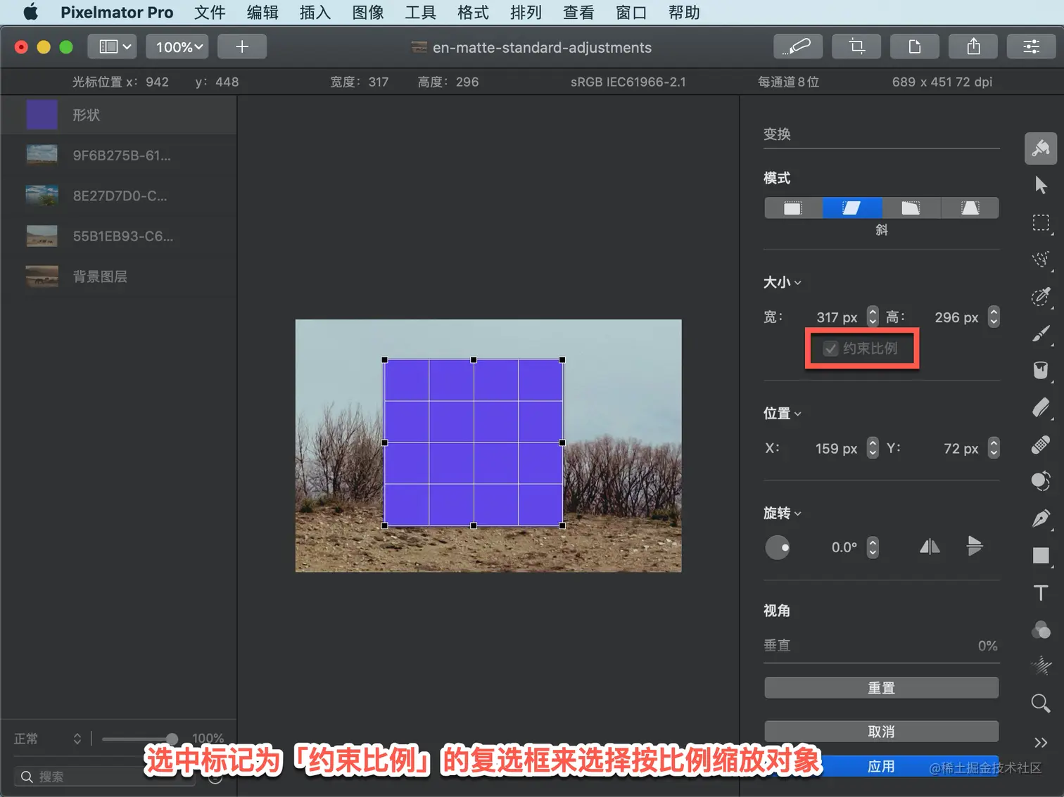Click the rotation angle dial

[778, 547]
